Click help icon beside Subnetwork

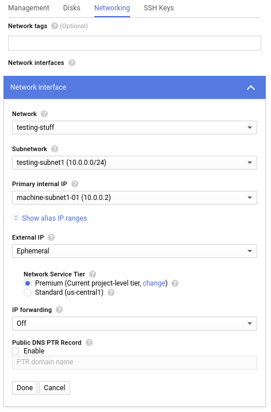point(55,149)
